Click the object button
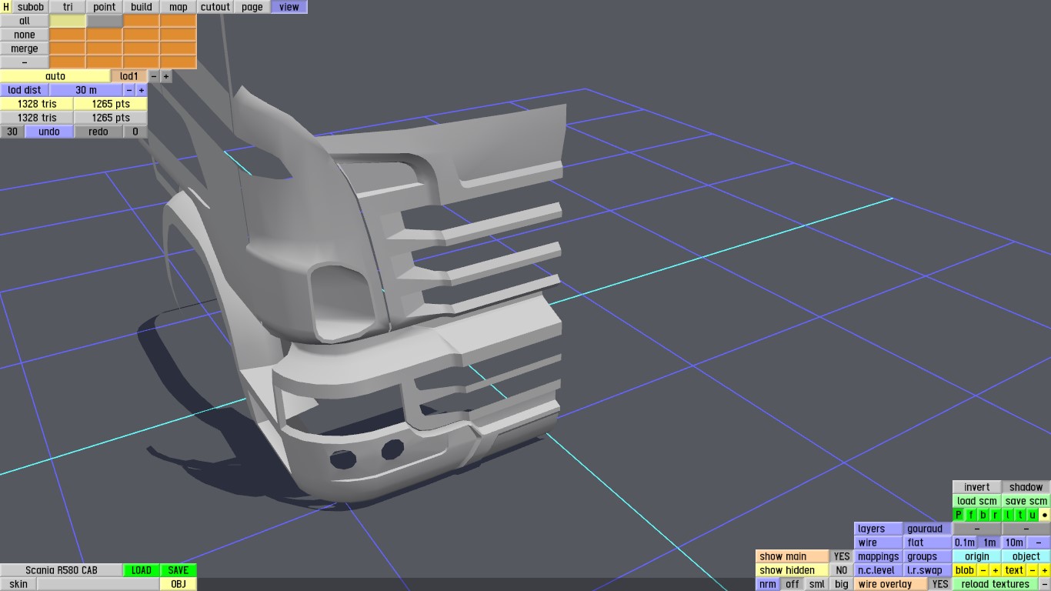Screen dimensions: 1051x591 click(1026, 556)
